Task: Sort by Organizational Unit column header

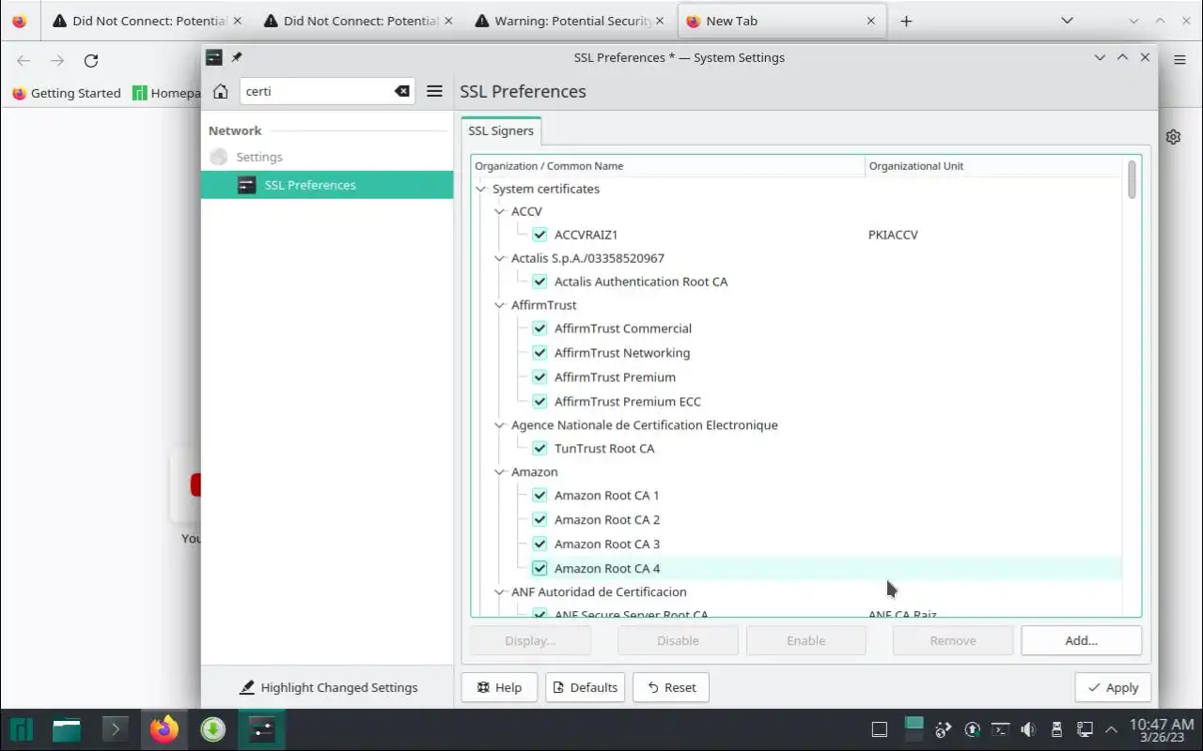Action: click(x=992, y=166)
